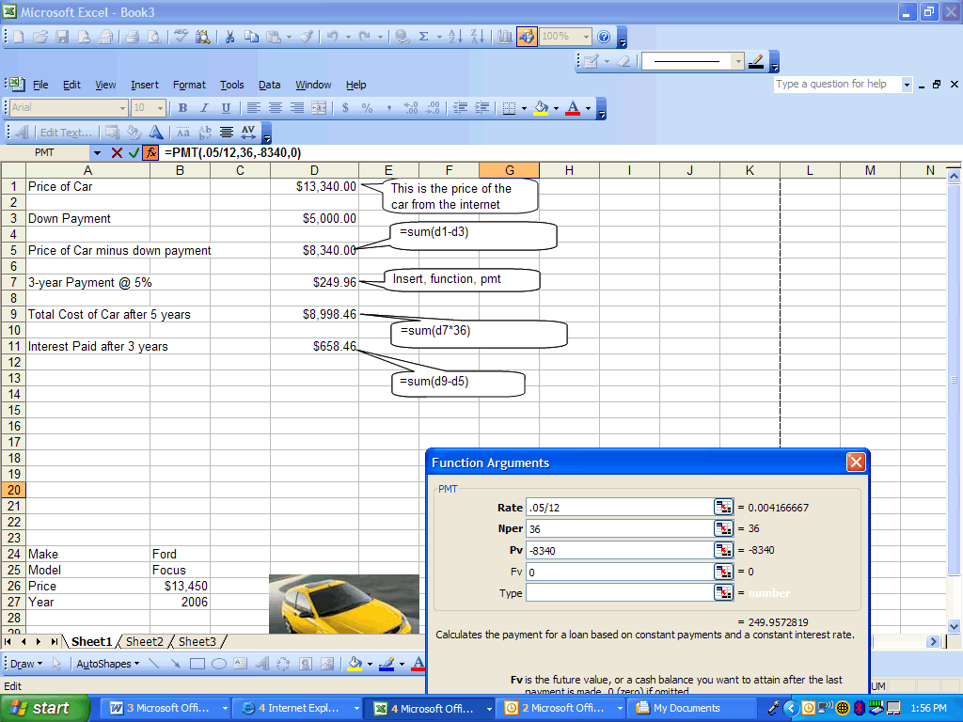Viewport: 963px width, 722px height.
Task: Toggle Center alignment
Action: coord(276,108)
